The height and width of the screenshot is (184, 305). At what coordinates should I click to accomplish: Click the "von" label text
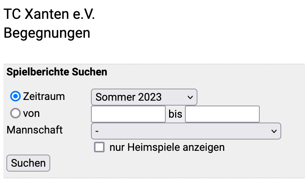coord(31,113)
